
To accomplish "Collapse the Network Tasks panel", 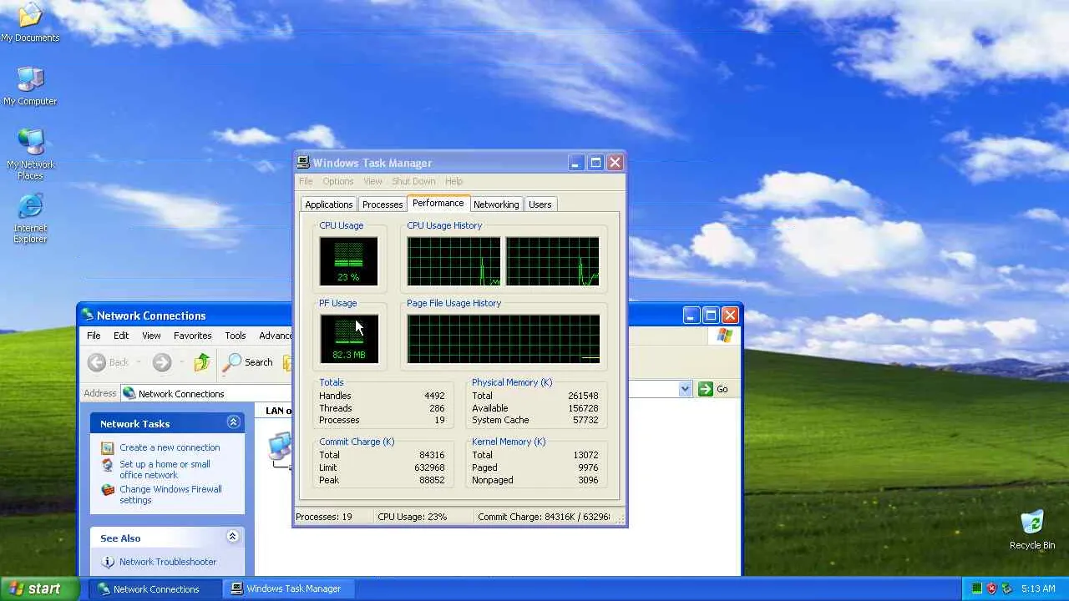I will pyautogui.click(x=233, y=422).
